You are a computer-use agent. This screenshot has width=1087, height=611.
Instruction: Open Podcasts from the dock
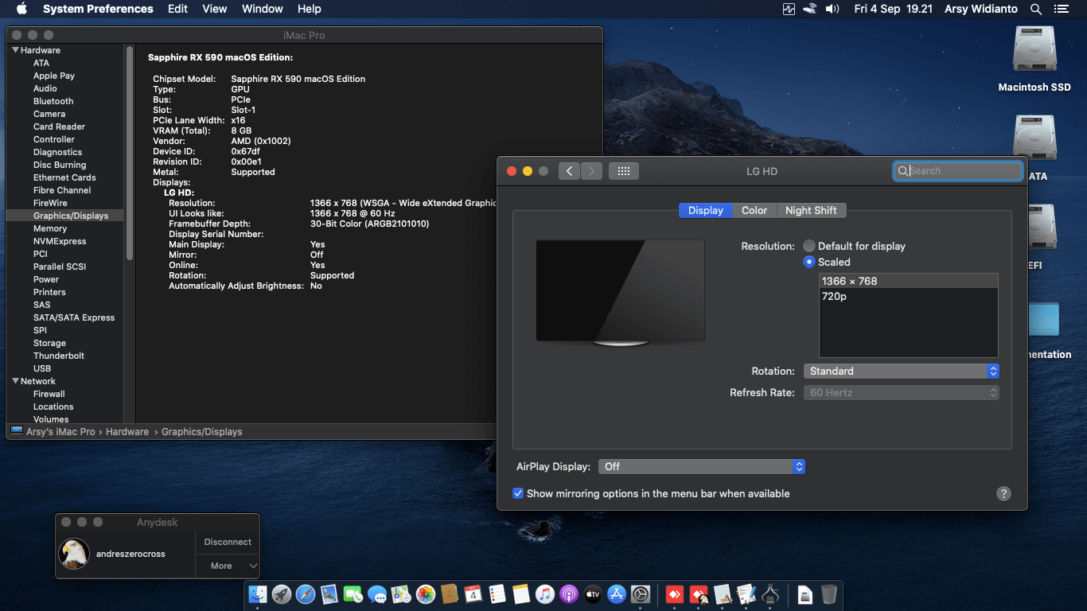pos(568,594)
